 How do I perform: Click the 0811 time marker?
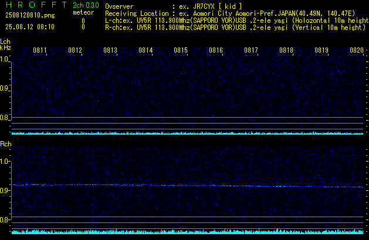point(40,50)
